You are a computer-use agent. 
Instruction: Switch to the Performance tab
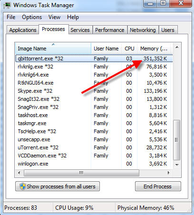pos(110,30)
